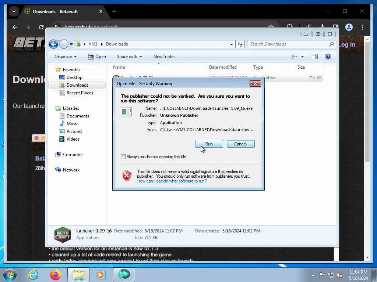Screen dimensions: 377x282
Task: Select Computer in navigation pane
Action: pyautogui.click(x=73, y=155)
